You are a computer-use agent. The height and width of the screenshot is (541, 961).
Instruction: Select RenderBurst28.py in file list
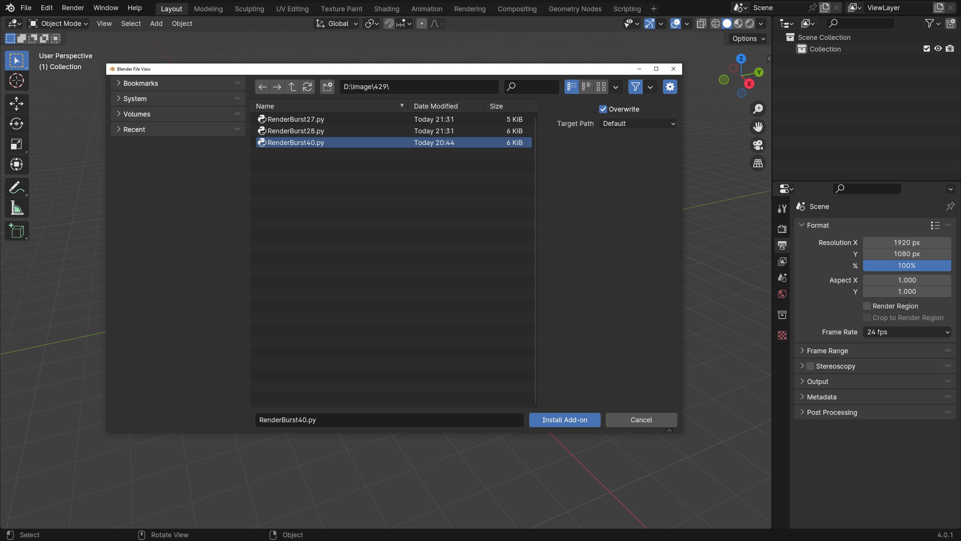click(x=295, y=131)
